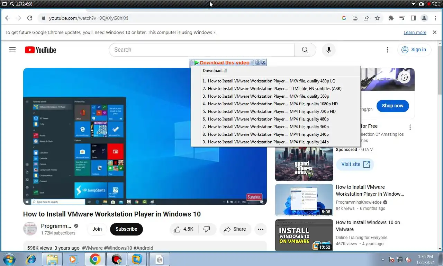Bookmark this page with the star

click(377, 18)
